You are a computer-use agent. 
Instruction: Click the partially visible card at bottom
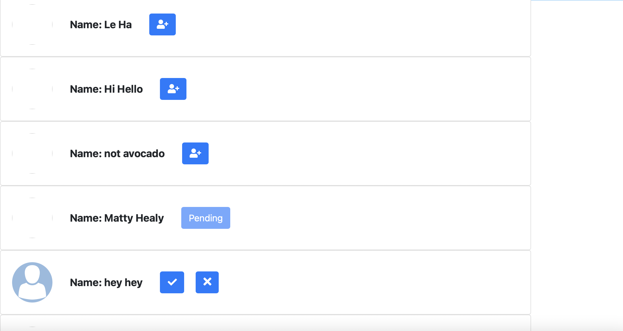pyautogui.click(x=265, y=323)
